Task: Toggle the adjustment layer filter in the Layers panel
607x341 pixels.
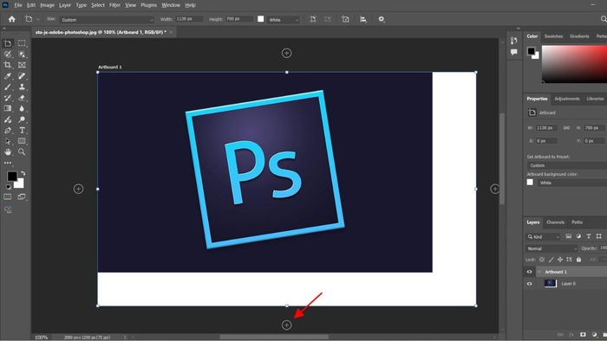Action: tap(578, 236)
